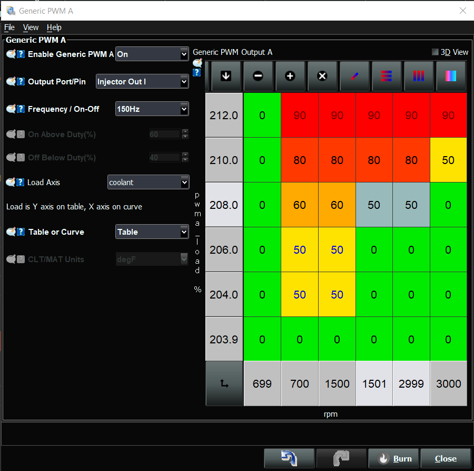The image size is (474, 471).
Task: Click the help icon beside the table toolbar
Action: click(x=197, y=72)
